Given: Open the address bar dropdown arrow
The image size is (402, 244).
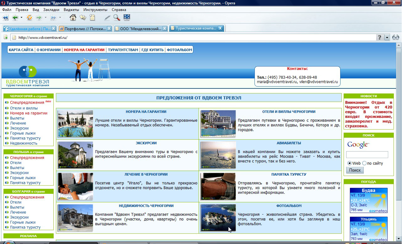Looking at the screenshot, I should coord(387,37).
